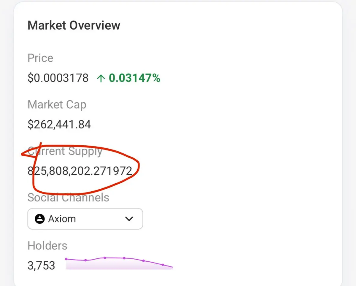Click the first point on holders chart
Viewport: 356px width, 286px height.
66,259
